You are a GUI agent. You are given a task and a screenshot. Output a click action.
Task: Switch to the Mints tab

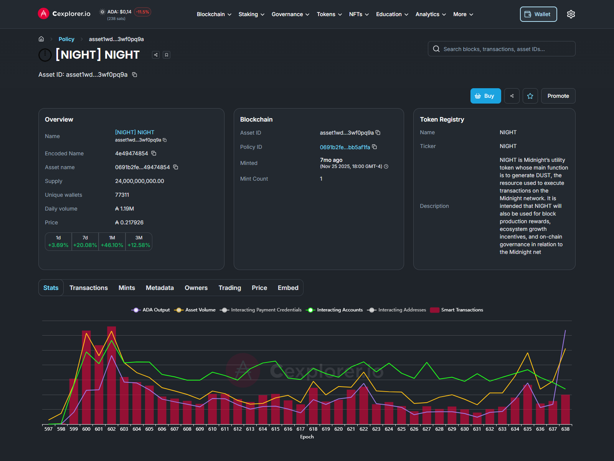click(127, 288)
